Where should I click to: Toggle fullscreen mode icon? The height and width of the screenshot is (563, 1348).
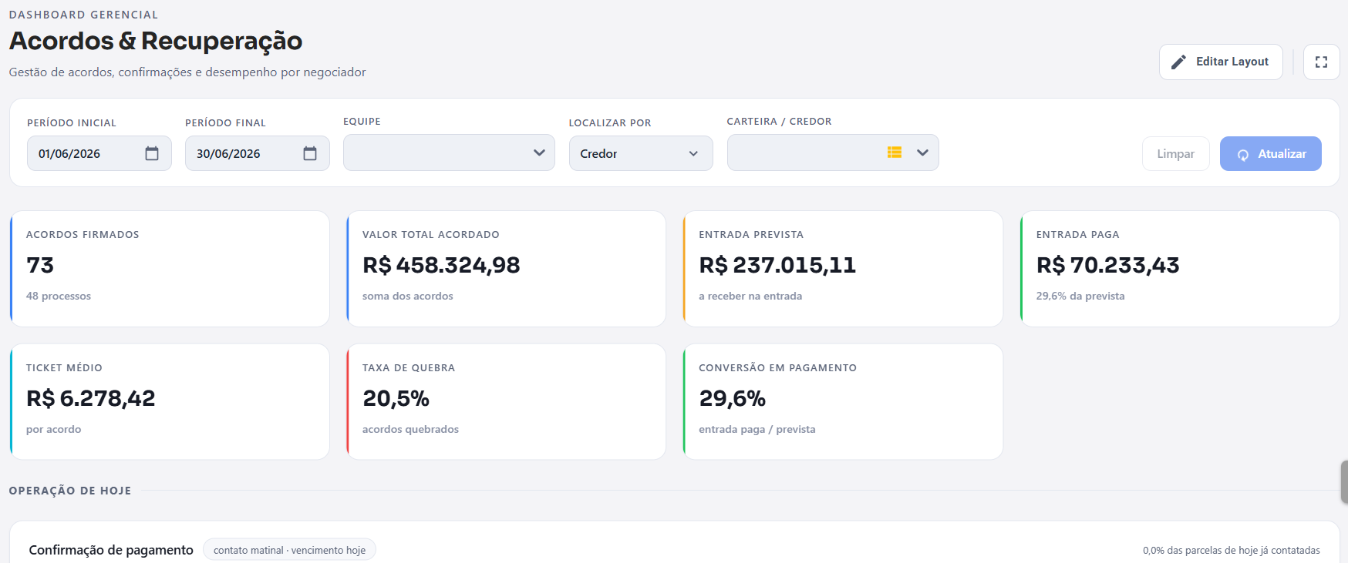click(x=1321, y=62)
